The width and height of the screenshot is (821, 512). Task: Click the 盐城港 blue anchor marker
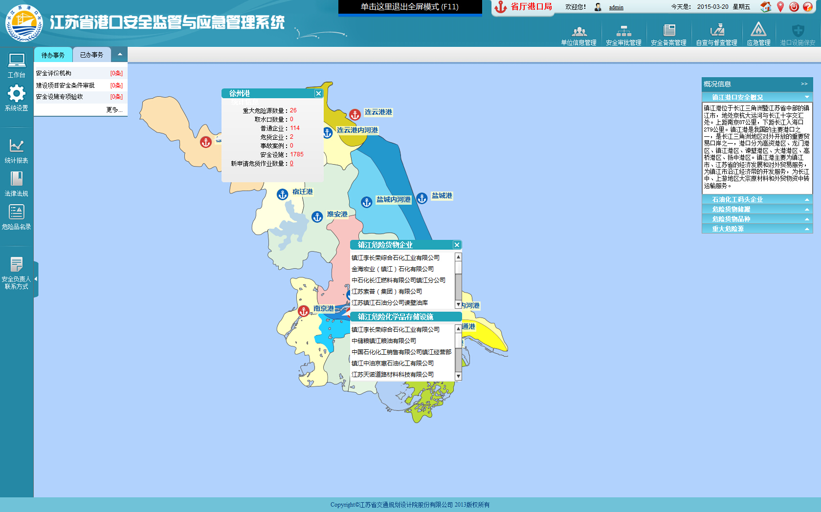click(x=422, y=198)
